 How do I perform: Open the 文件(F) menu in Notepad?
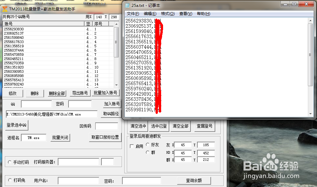pos(133,14)
